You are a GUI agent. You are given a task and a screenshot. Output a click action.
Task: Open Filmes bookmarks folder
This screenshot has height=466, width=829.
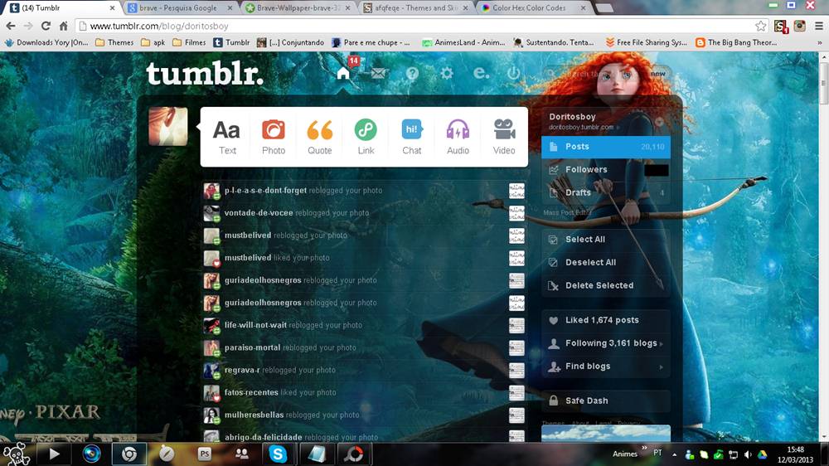[189, 42]
